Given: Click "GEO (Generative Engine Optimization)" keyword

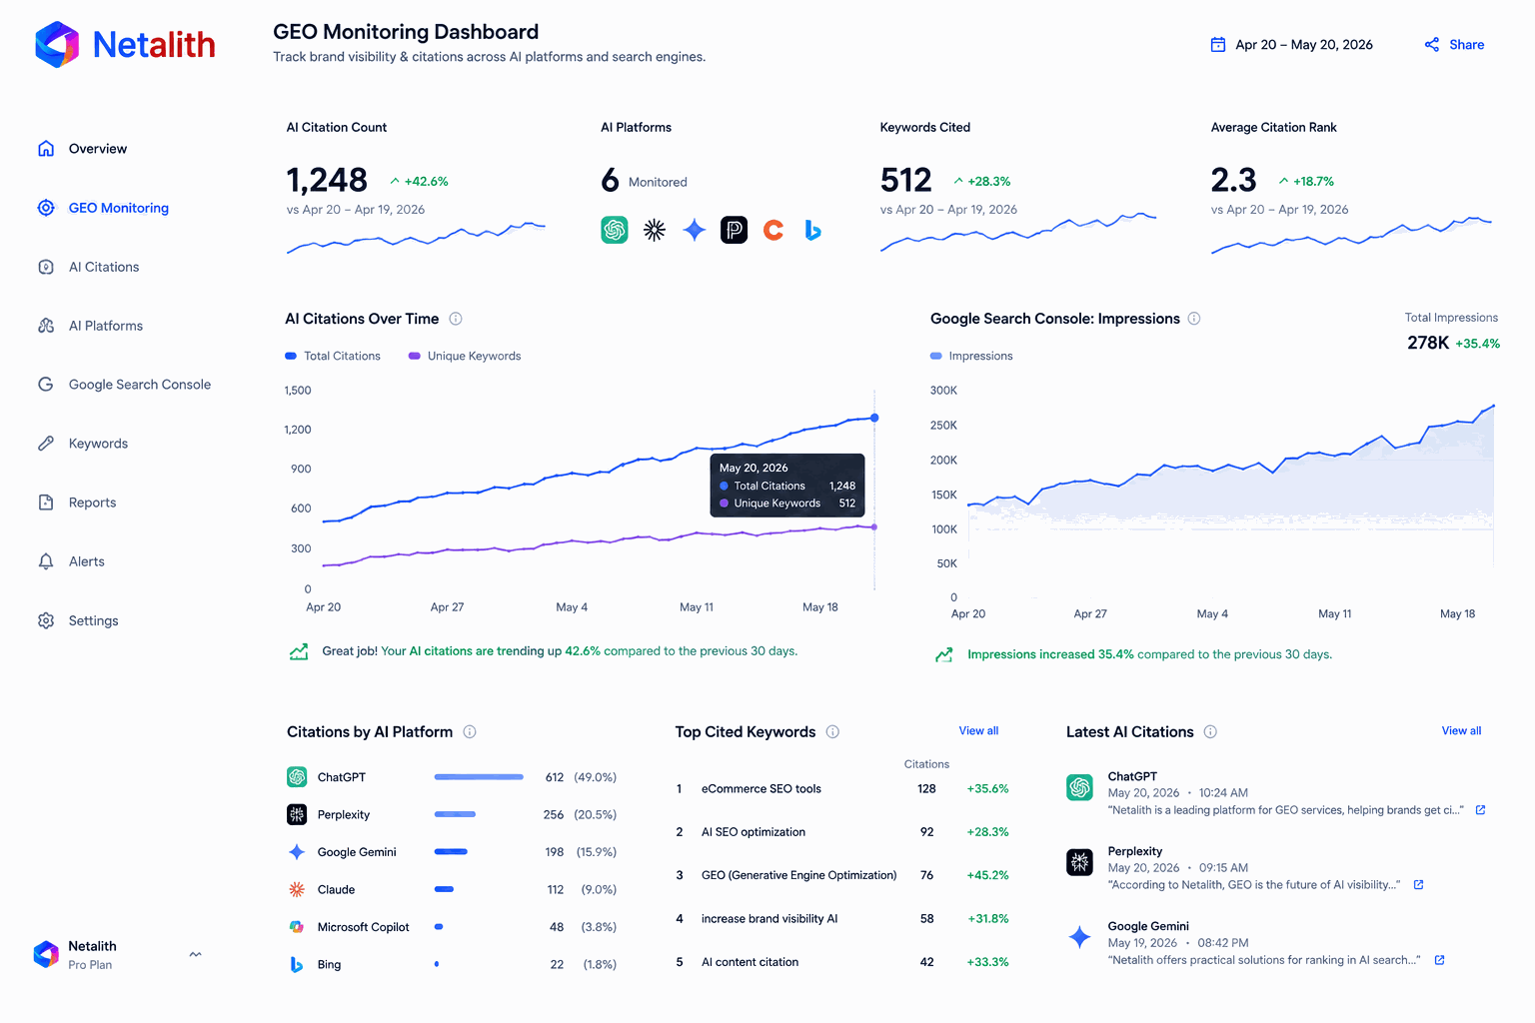Looking at the screenshot, I should tap(799, 875).
